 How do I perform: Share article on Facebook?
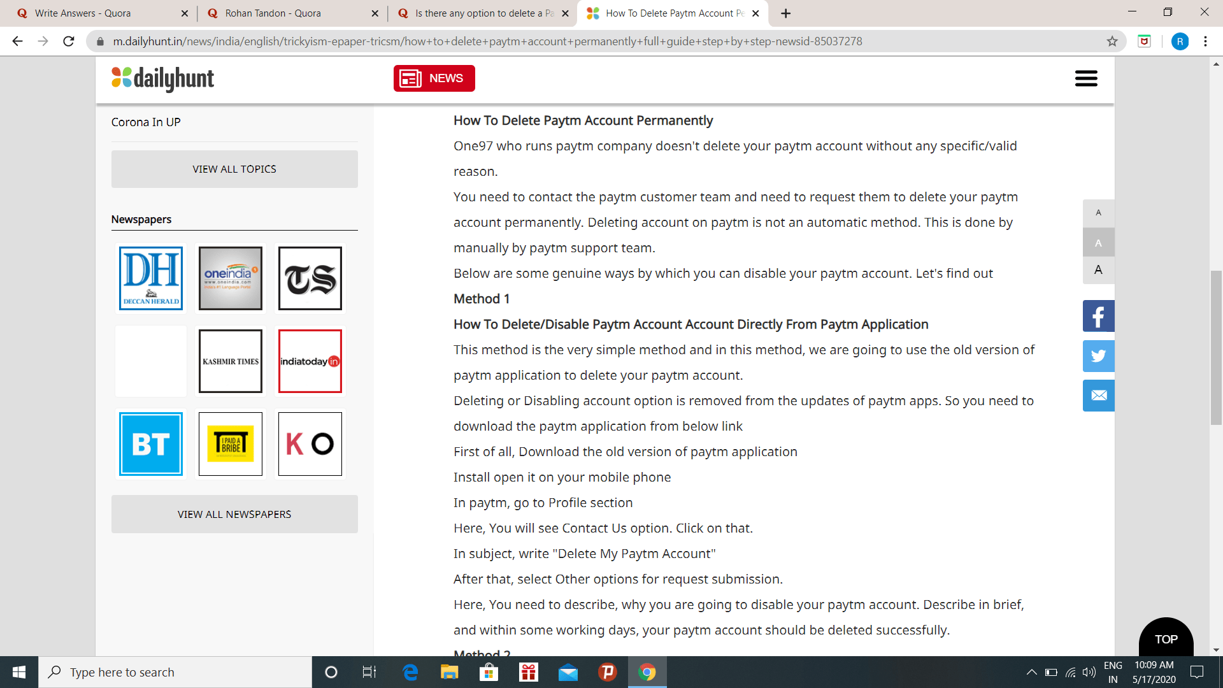(x=1098, y=316)
